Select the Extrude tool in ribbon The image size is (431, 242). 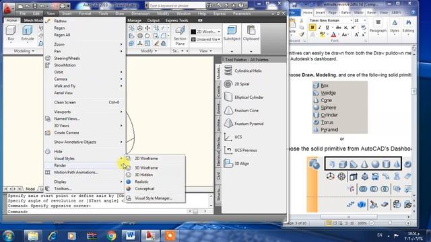point(28,33)
